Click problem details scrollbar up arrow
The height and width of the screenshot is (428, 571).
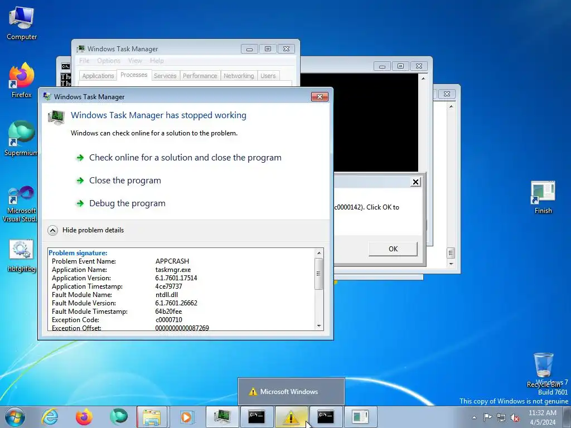click(x=319, y=253)
